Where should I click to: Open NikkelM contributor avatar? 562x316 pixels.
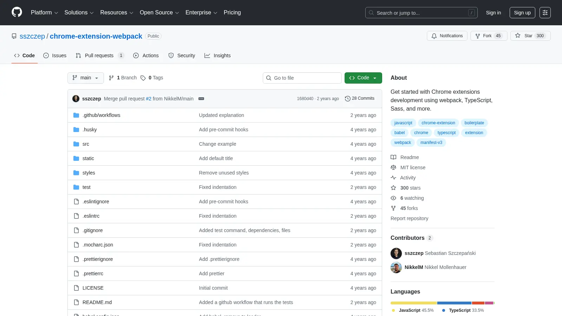(x=396, y=267)
